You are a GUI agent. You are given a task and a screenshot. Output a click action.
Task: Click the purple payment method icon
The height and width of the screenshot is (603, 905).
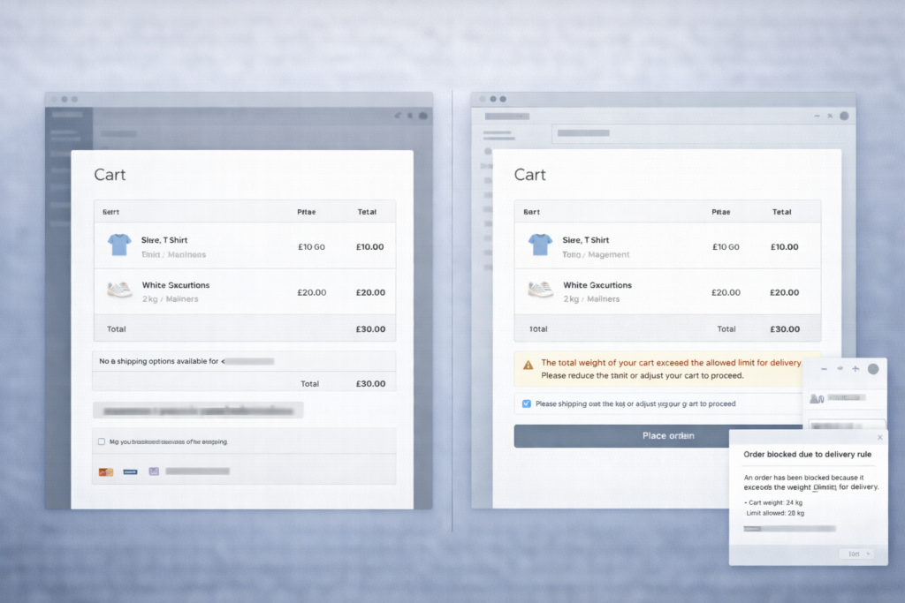tap(154, 471)
